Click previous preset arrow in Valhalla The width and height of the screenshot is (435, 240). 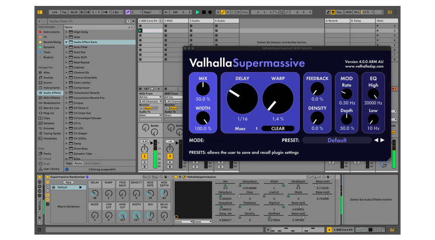point(376,141)
